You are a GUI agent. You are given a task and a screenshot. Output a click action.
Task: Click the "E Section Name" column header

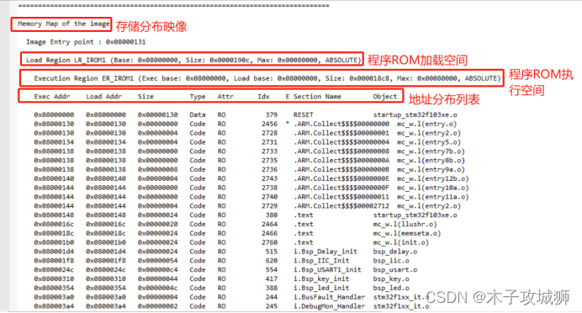(313, 97)
